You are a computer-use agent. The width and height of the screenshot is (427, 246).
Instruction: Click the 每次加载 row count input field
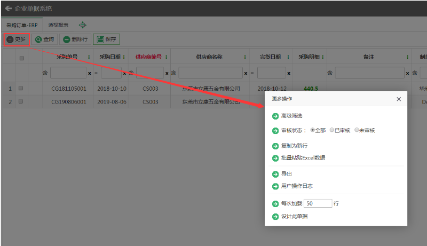tap(318, 203)
